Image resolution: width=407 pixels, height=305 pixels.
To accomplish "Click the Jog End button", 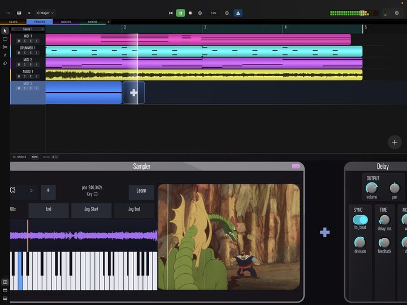I will 134,211.
